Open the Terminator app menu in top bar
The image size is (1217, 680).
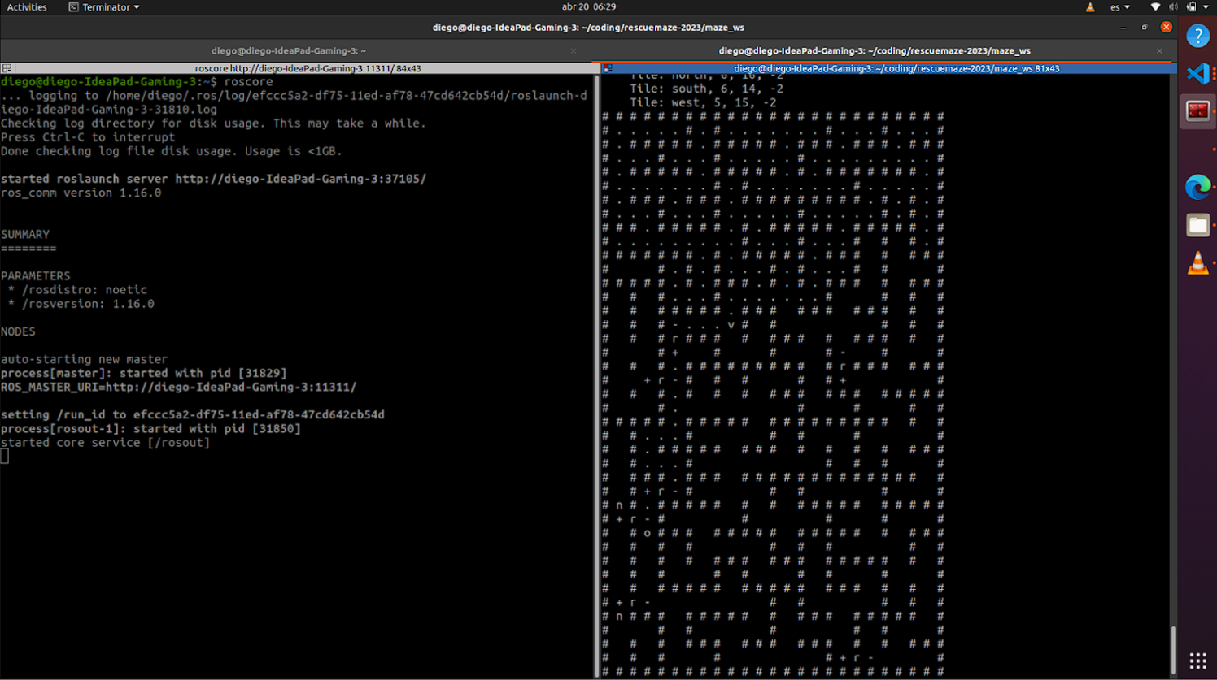tap(104, 7)
